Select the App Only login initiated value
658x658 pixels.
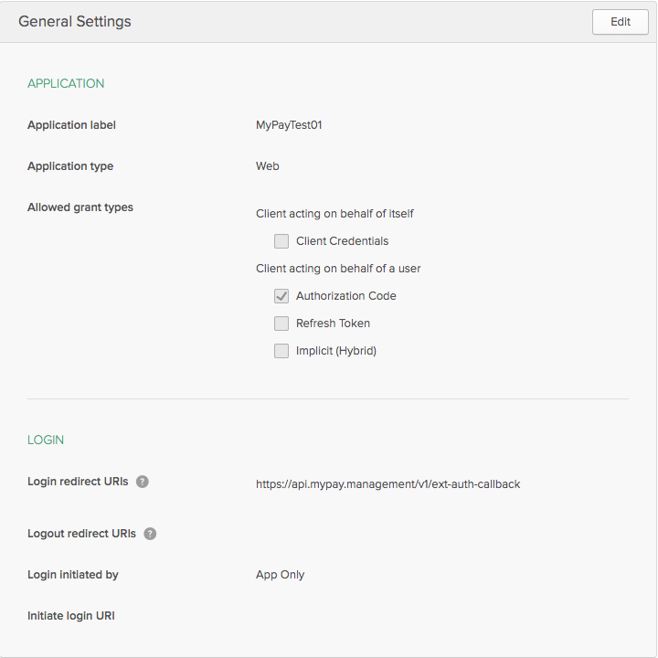click(280, 575)
